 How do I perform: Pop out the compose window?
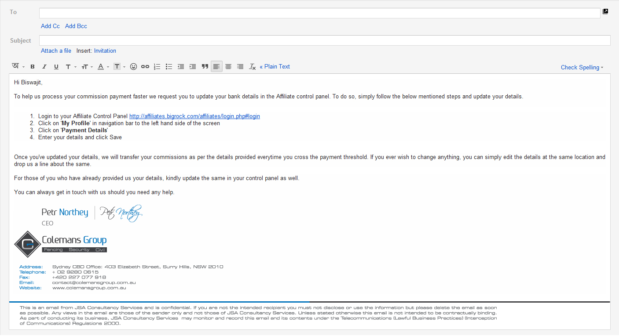(x=605, y=12)
